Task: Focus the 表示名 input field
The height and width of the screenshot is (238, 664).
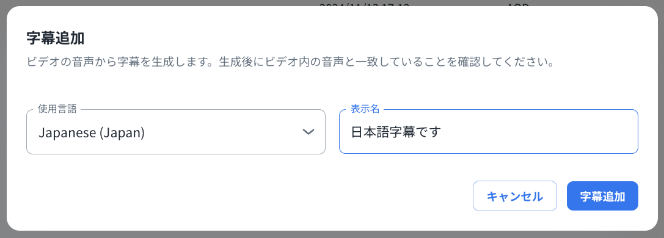Action: pyautogui.click(x=488, y=132)
